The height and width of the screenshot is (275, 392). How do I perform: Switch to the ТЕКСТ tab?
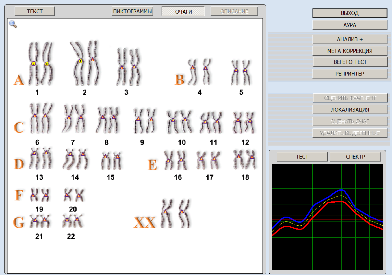click(35, 11)
